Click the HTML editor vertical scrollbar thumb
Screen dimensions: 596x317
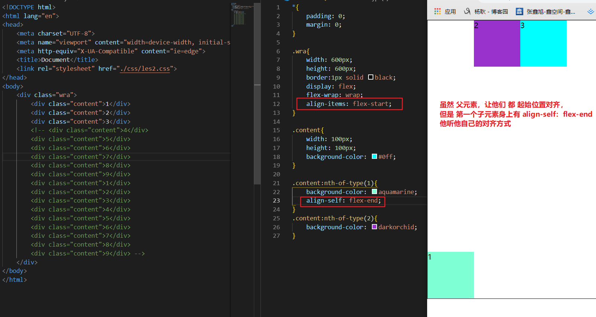point(257,133)
